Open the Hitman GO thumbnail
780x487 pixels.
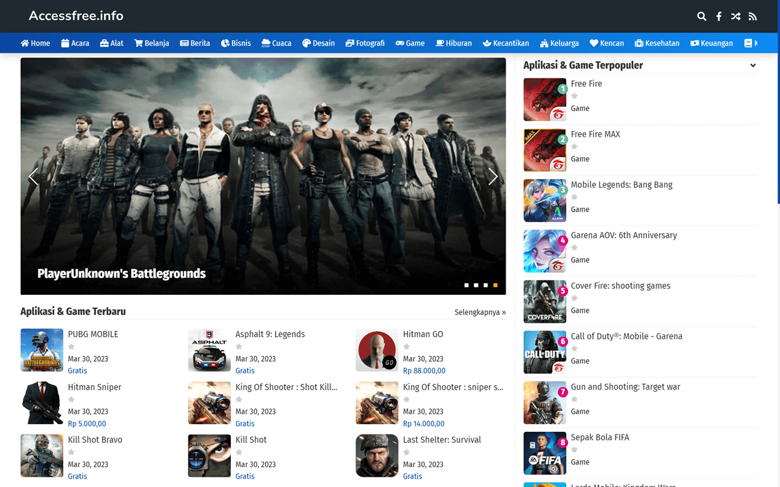(x=377, y=350)
